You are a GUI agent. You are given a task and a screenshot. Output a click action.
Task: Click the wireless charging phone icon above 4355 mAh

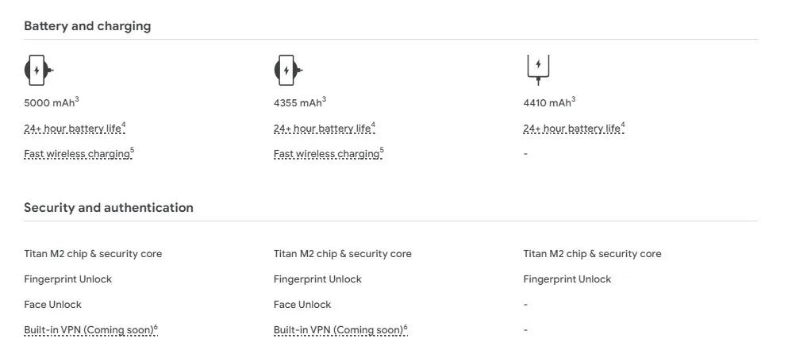(x=287, y=71)
